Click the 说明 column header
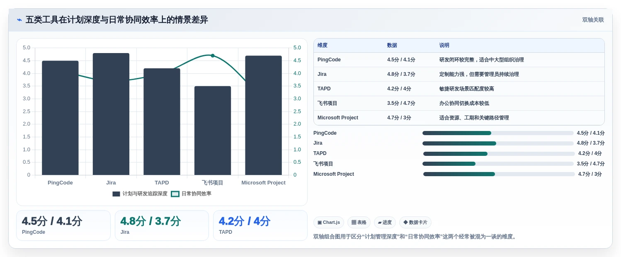 (x=444, y=46)
